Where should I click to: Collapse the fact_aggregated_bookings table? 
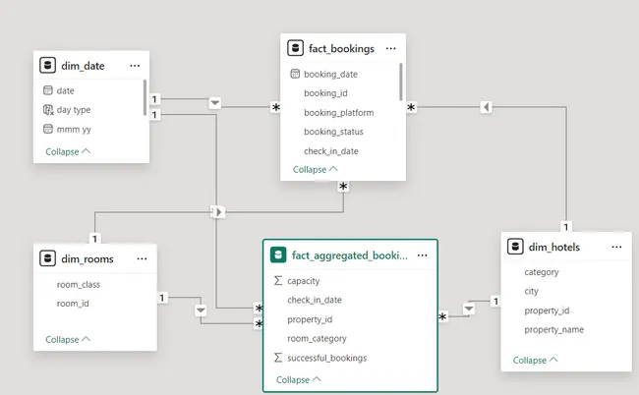pos(298,379)
